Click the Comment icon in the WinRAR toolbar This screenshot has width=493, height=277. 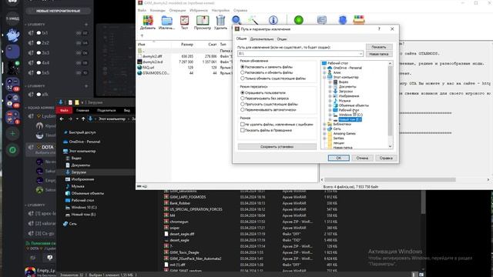point(322,20)
